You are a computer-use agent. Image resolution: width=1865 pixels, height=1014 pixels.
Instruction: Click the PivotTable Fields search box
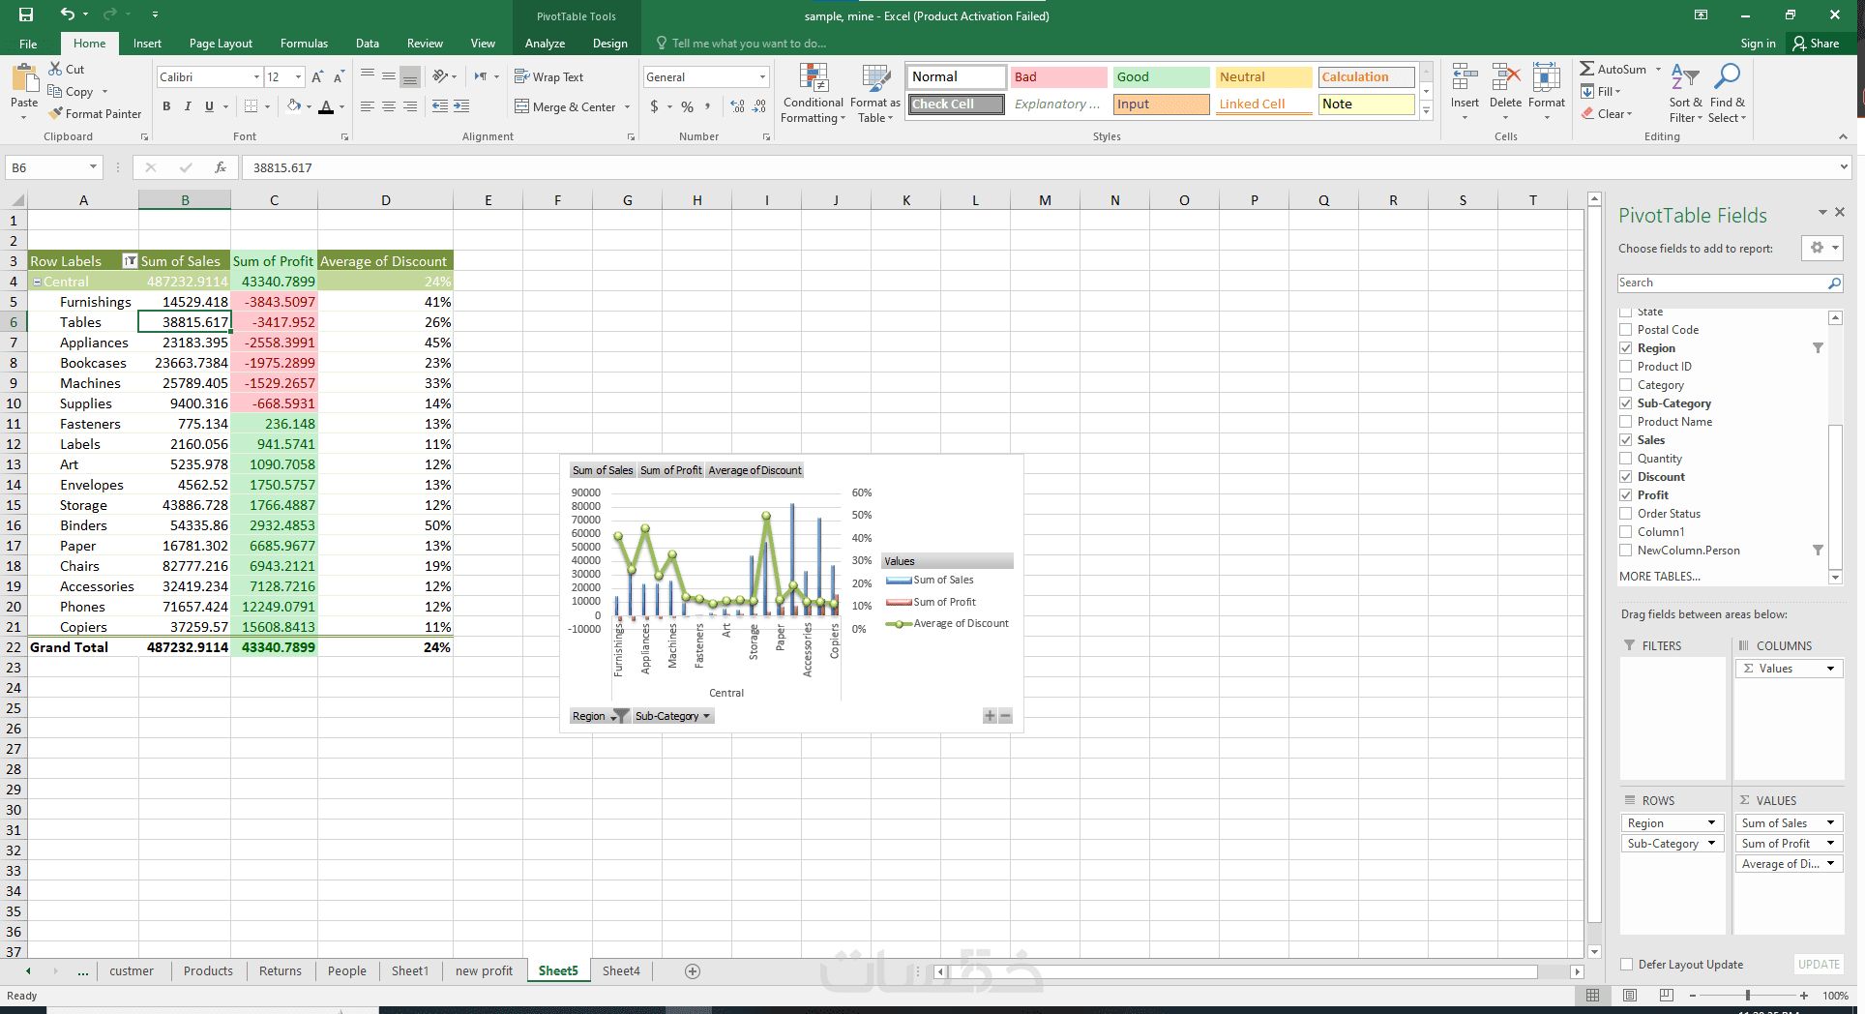pos(1730,283)
